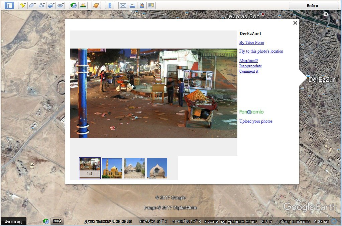Select the dome close-up thumbnail
Image resolution: width=342 pixels, height=226 pixels.
[157, 168]
